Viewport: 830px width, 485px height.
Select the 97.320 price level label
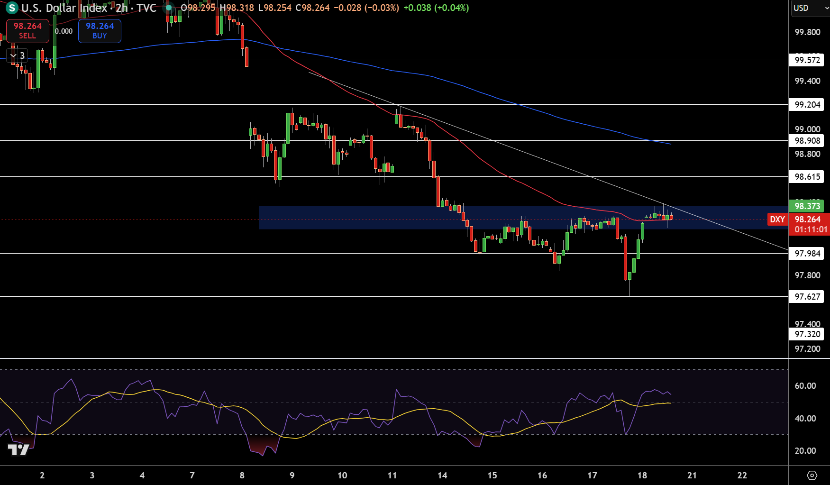[807, 334]
